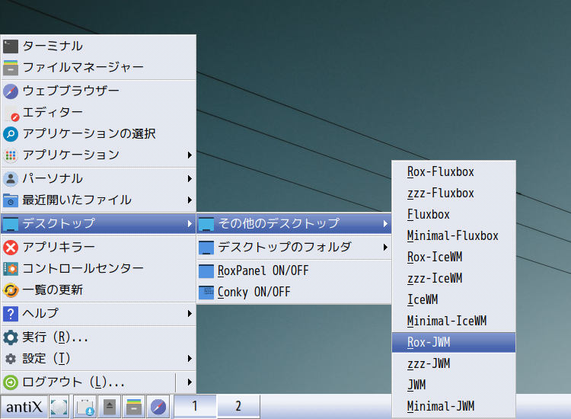Click the show desktop taskbar icon
Screen dimensions: 571x419
coord(59,407)
